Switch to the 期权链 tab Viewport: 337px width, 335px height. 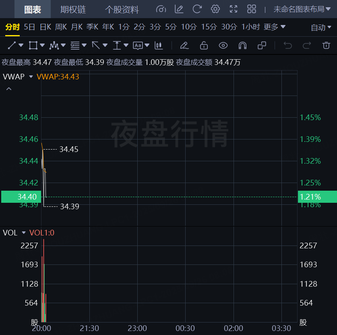[x=73, y=9]
